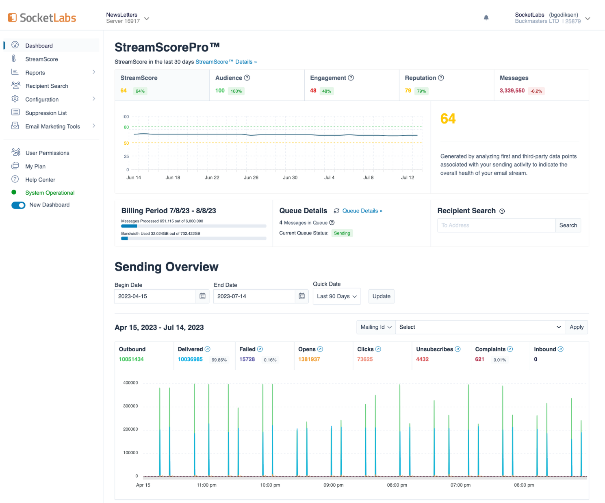This screenshot has height=503, width=605.
Task: Click the Configuration gear icon
Action: pyautogui.click(x=15, y=99)
